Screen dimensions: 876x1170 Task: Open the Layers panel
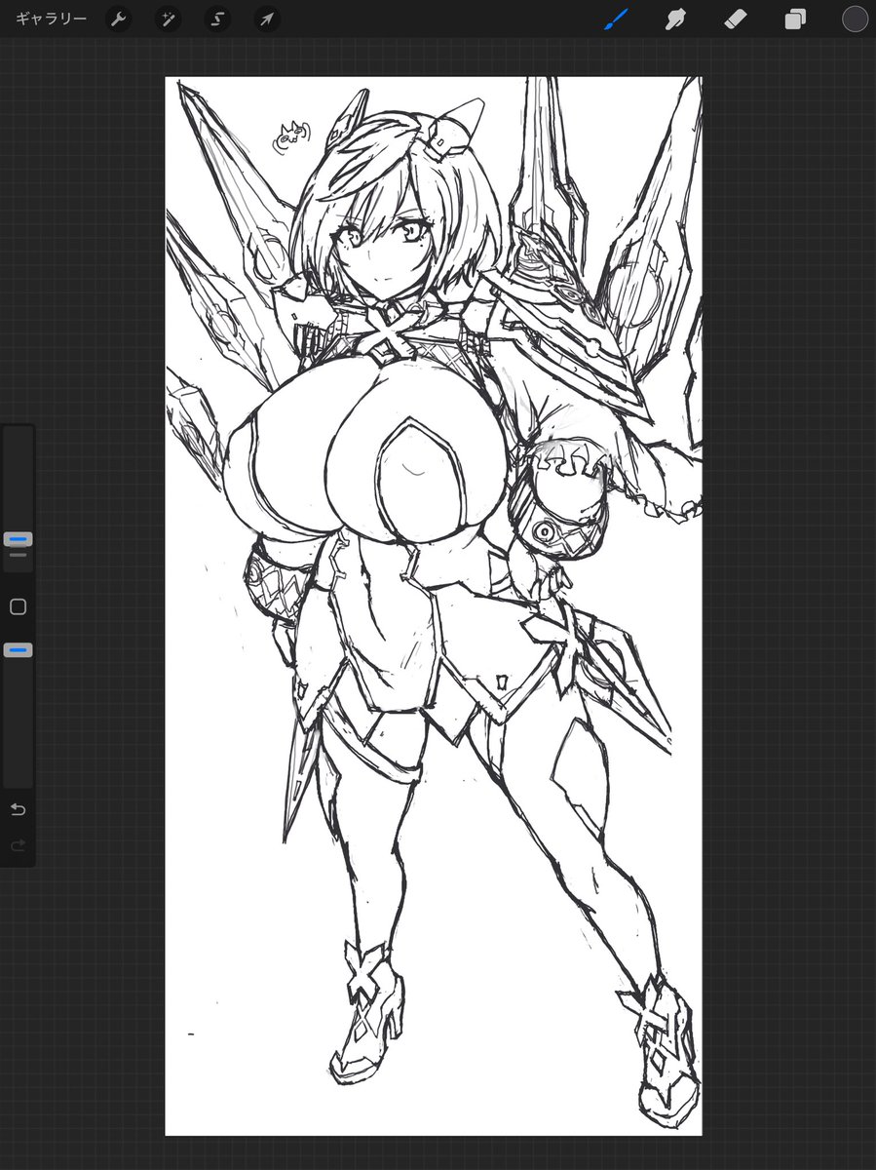tap(795, 19)
